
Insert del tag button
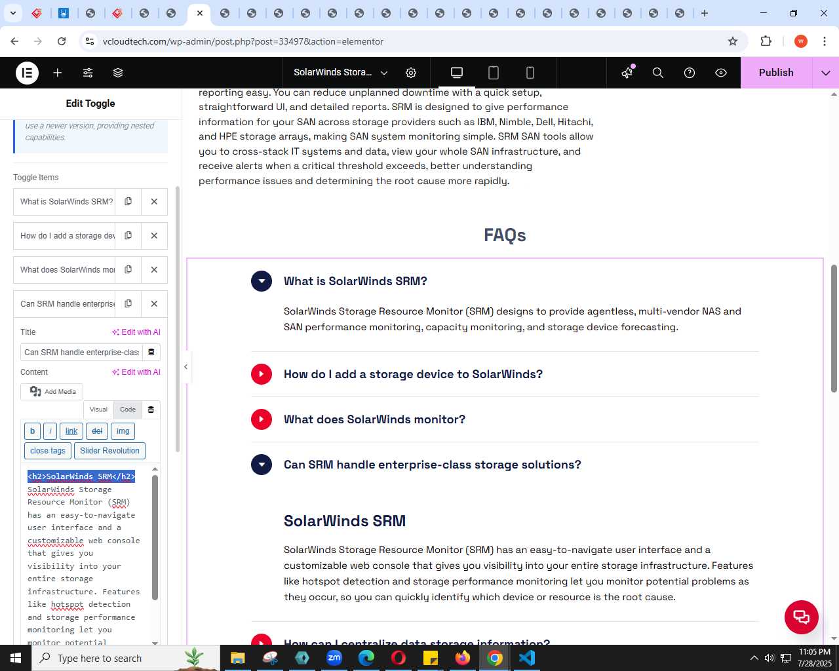97,431
